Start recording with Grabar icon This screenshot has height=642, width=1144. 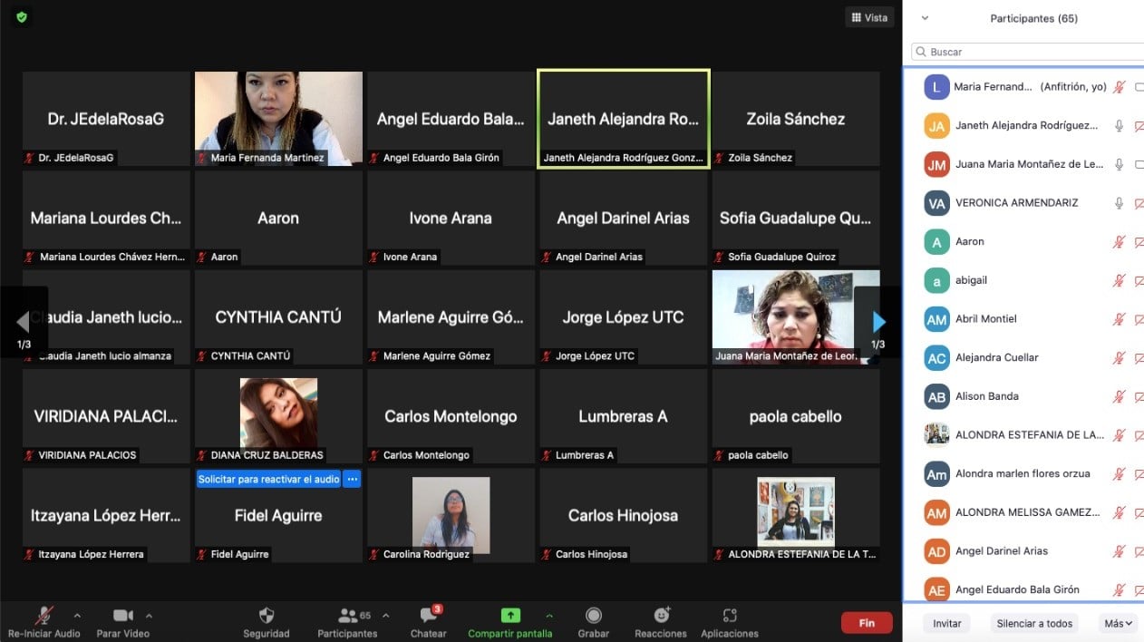coord(594,616)
